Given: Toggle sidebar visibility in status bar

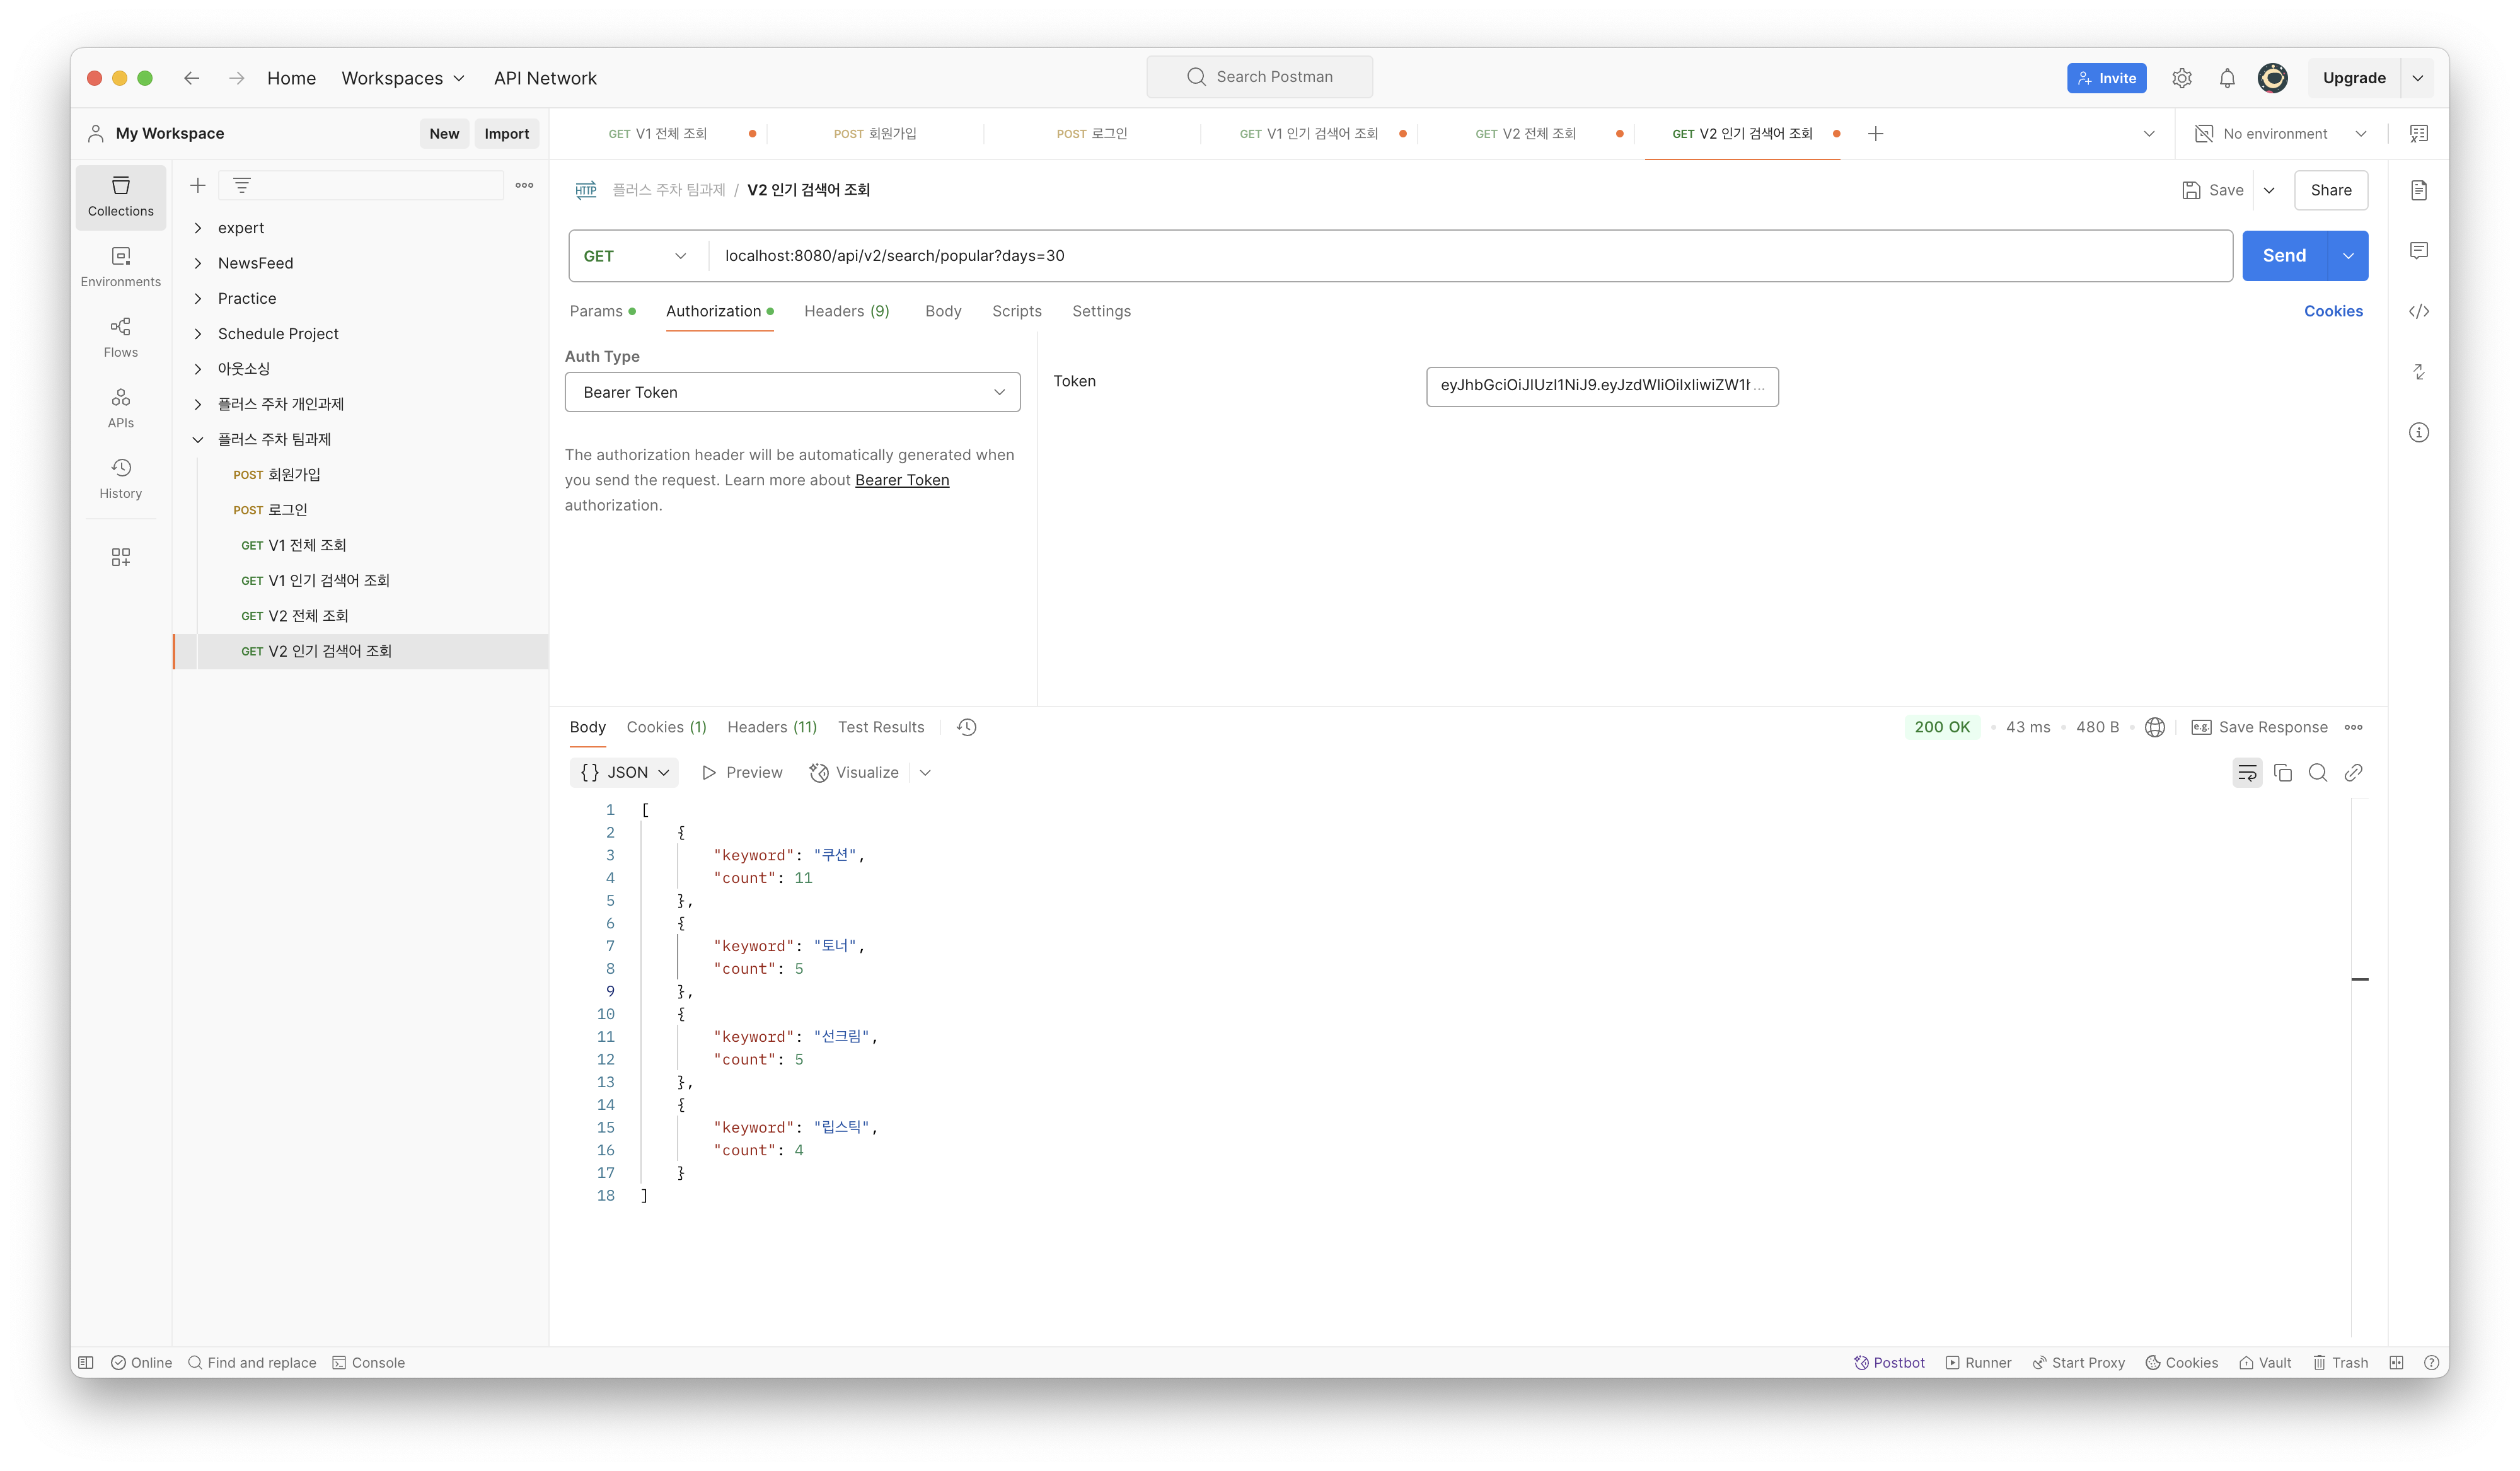Looking at the screenshot, I should click(x=86, y=1362).
